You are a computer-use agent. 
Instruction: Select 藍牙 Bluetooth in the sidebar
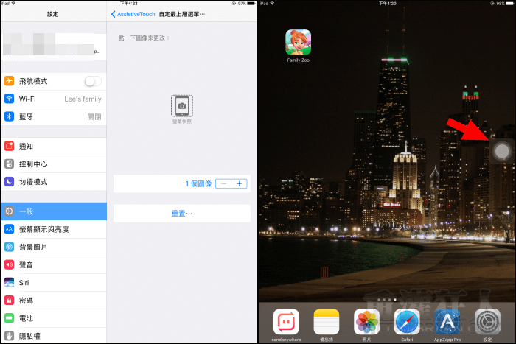click(53, 116)
